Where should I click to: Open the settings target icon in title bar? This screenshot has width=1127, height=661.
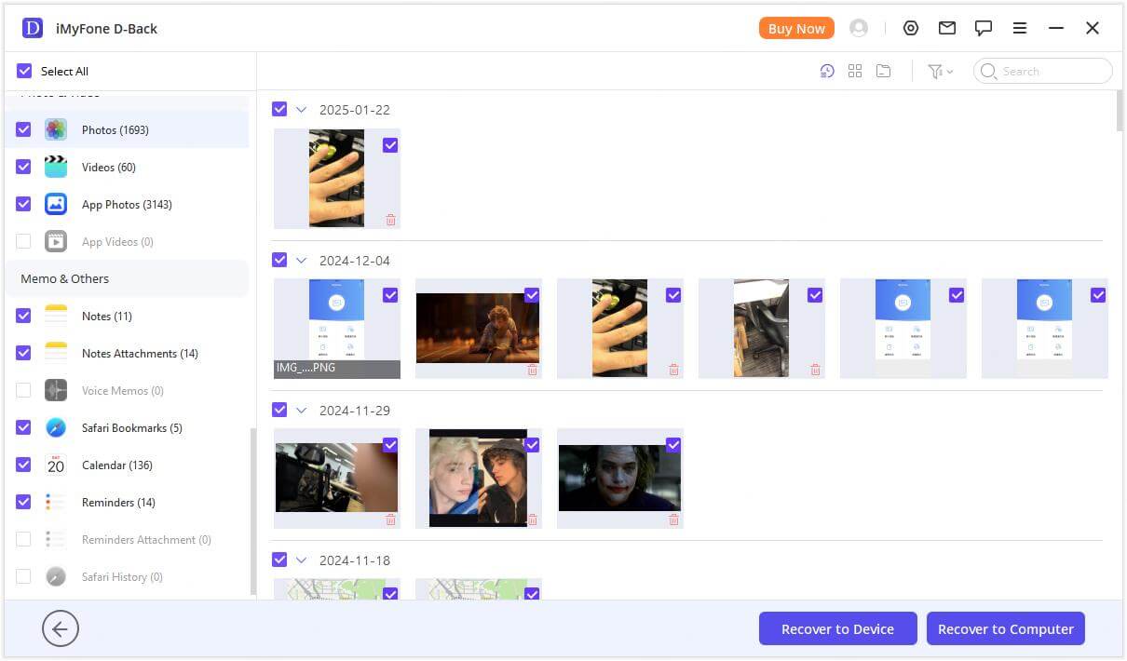[x=911, y=29]
